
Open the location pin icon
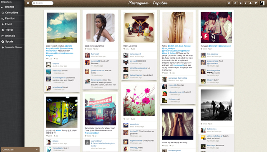(245, 3)
